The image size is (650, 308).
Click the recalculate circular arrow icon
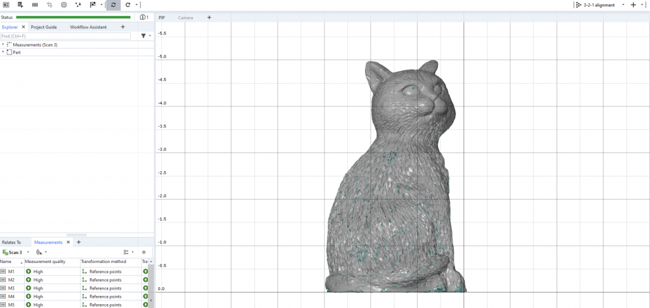(128, 5)
